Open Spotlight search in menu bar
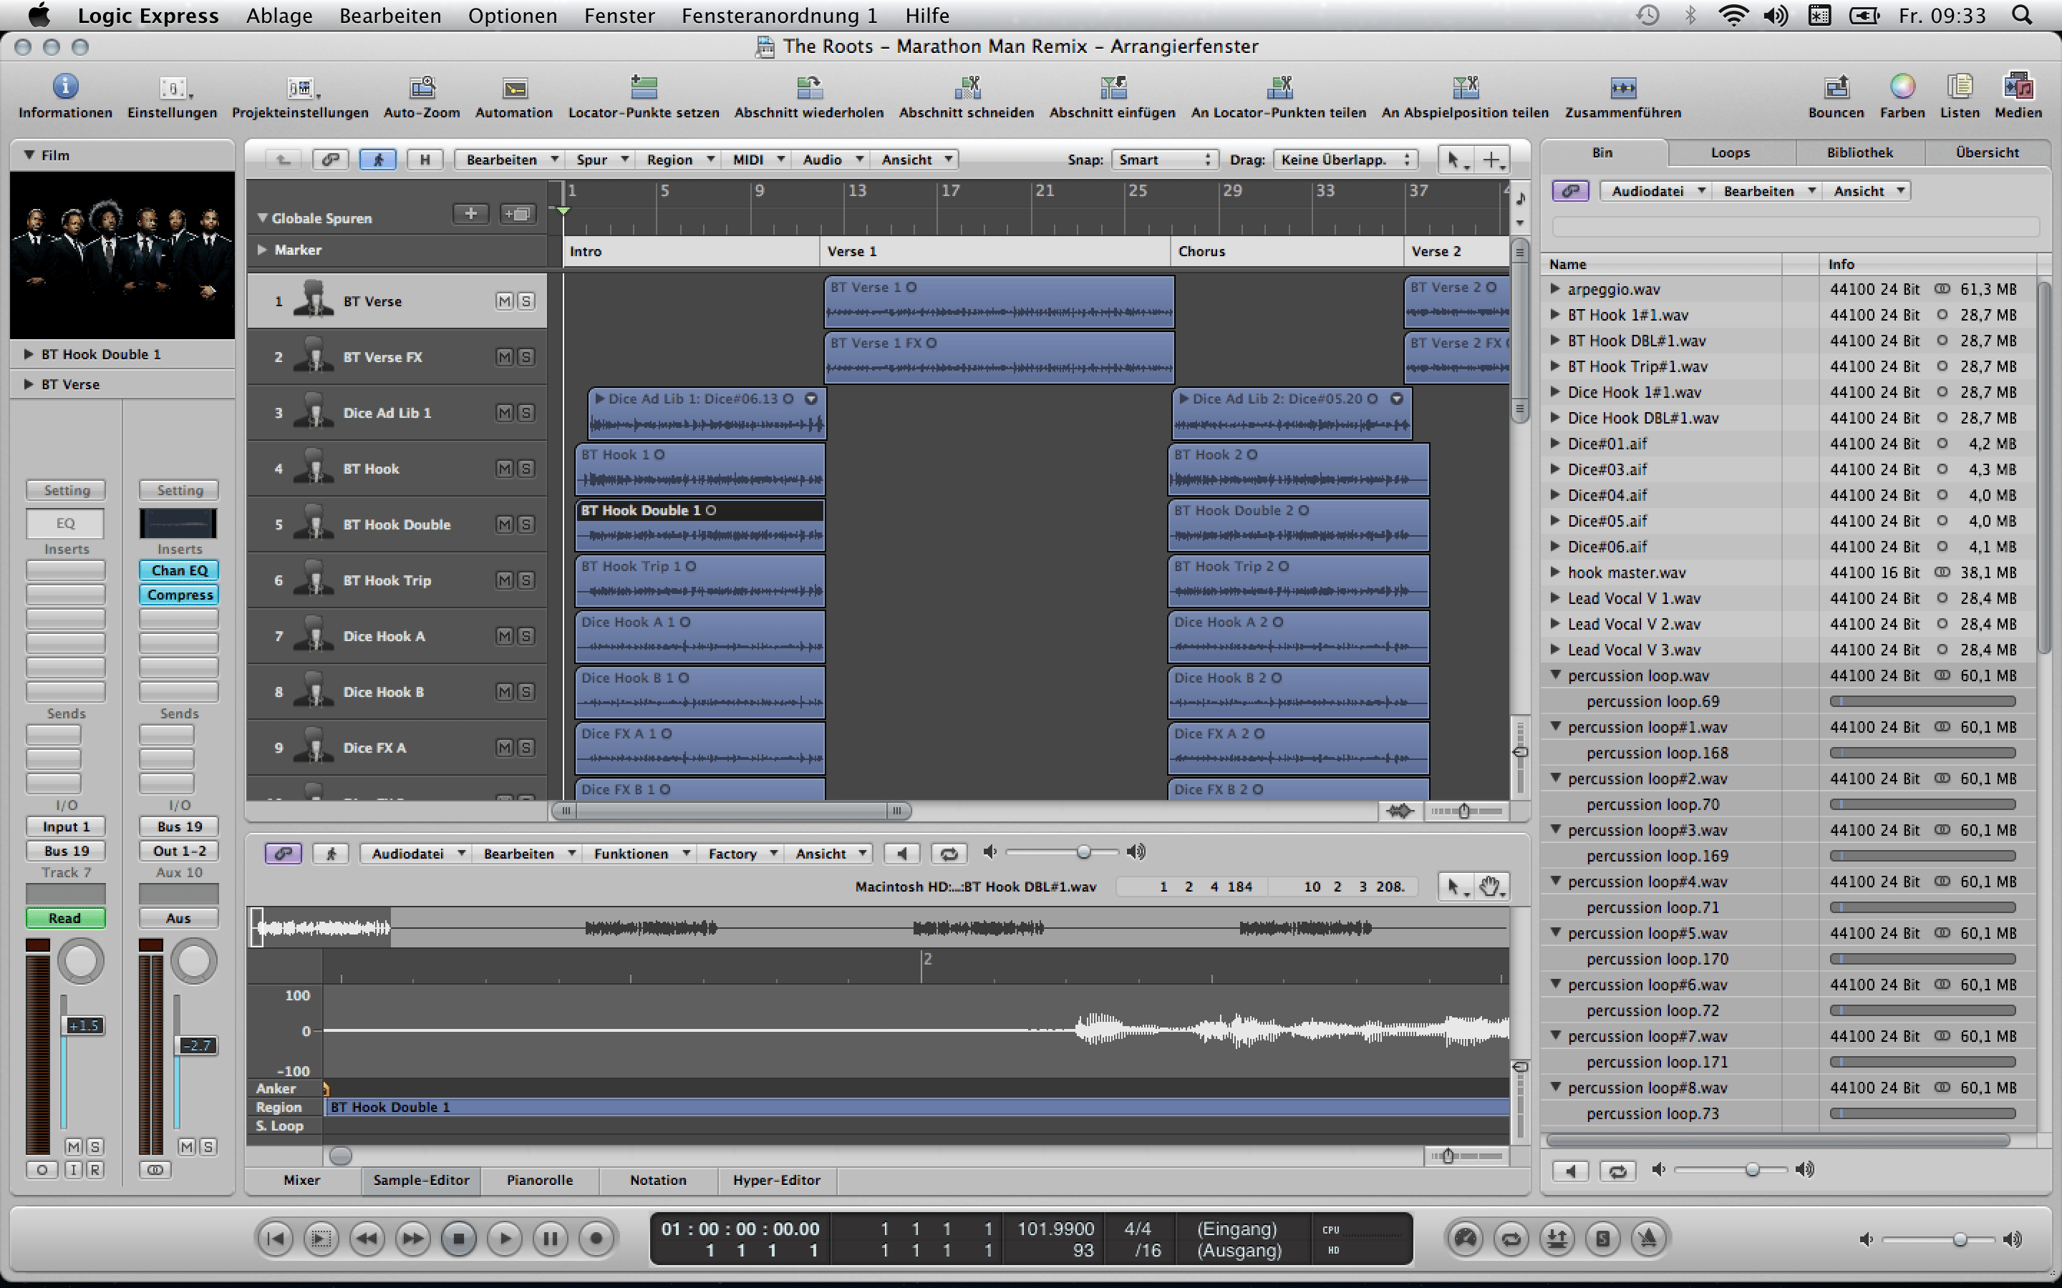The height and width of the screenshot is (1288, 2062). pyautogui.click(x=2021, y=15)
